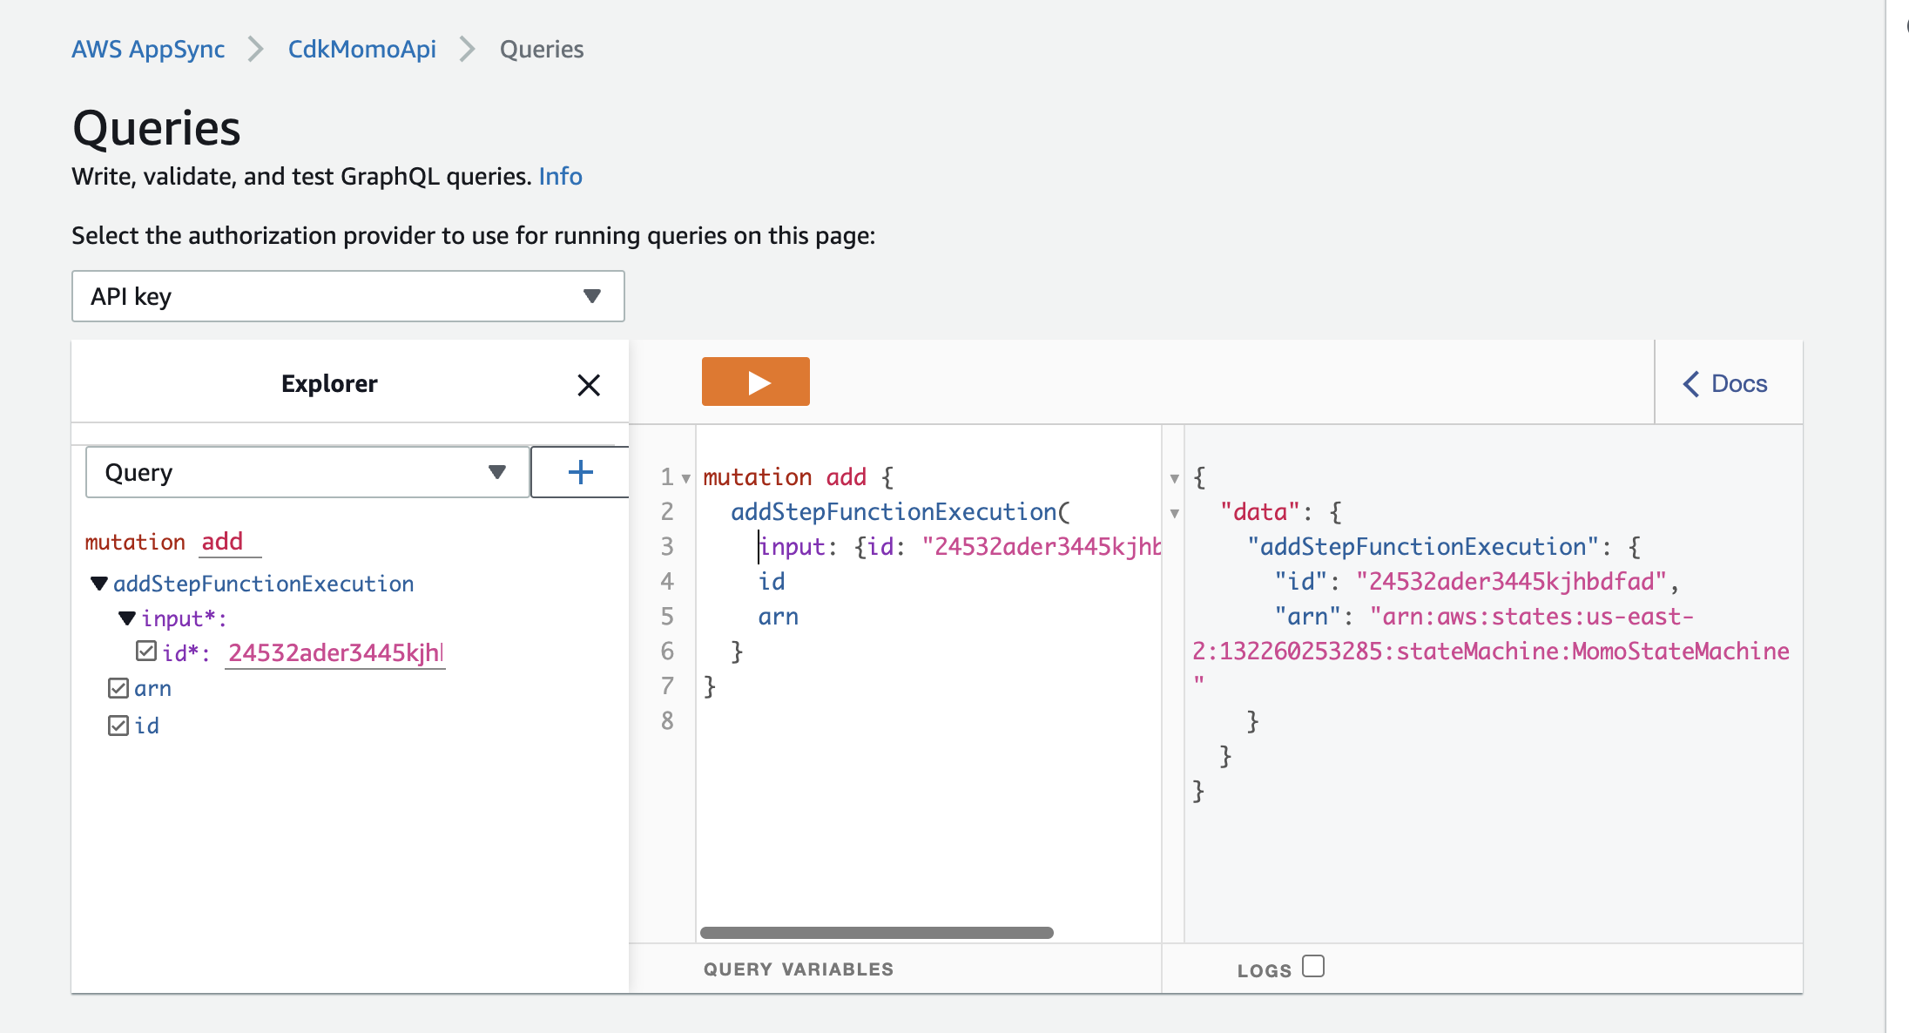Fold line 1 of the mutation editor
This screenshot has height=1033, width=1909.
pyautogui.click(x=686, y=478)
